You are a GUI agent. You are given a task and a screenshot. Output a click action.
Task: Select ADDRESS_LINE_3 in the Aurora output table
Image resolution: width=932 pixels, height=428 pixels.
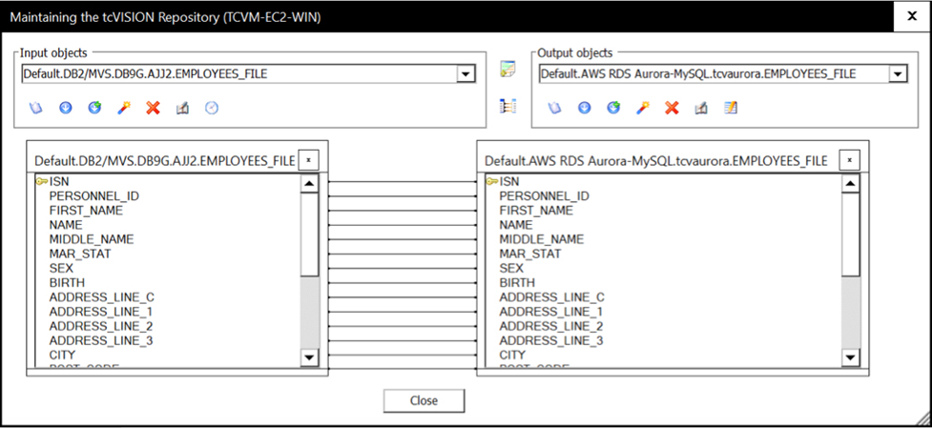[x=551, y=340]
